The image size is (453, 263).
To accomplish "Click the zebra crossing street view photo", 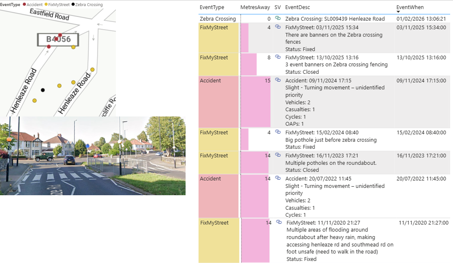I will (92, 156).
